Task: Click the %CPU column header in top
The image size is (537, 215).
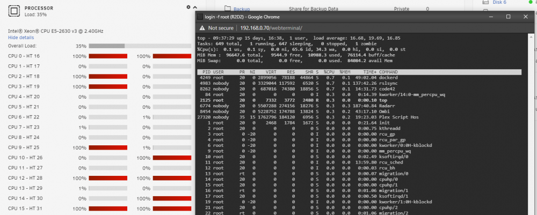Action: [x=329, y=72]
